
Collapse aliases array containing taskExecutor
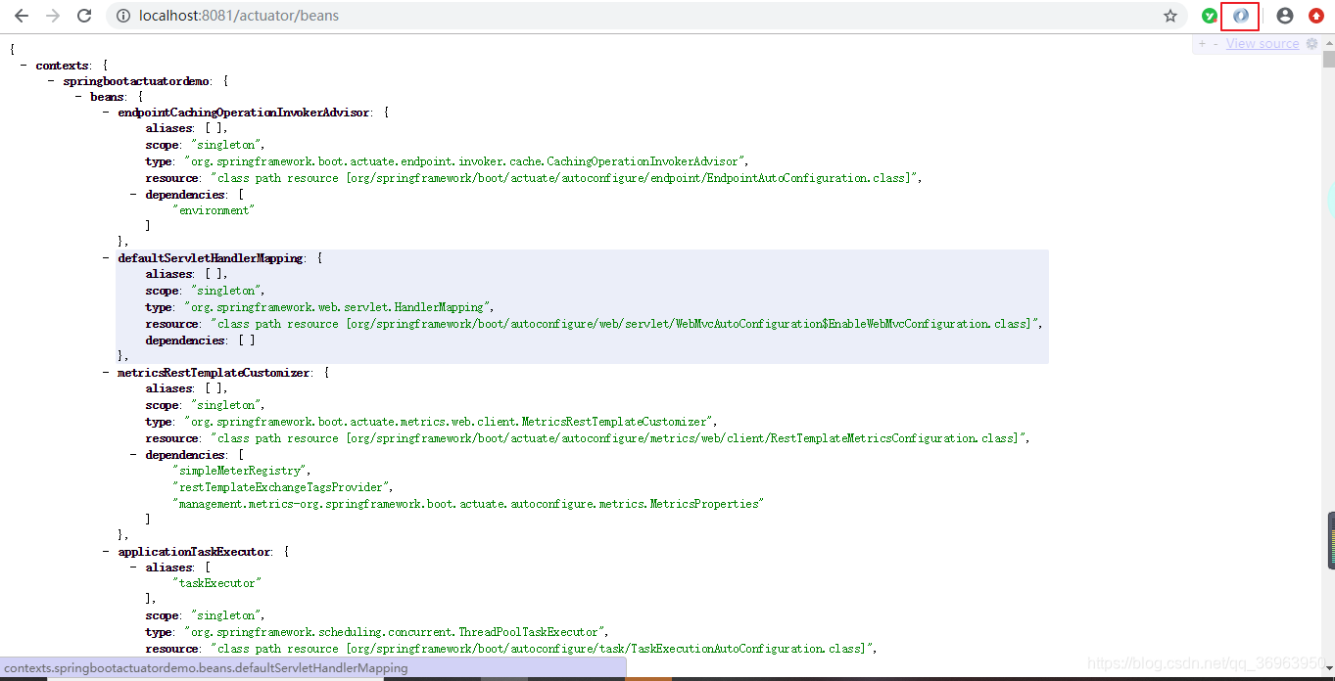click(134, 567)
